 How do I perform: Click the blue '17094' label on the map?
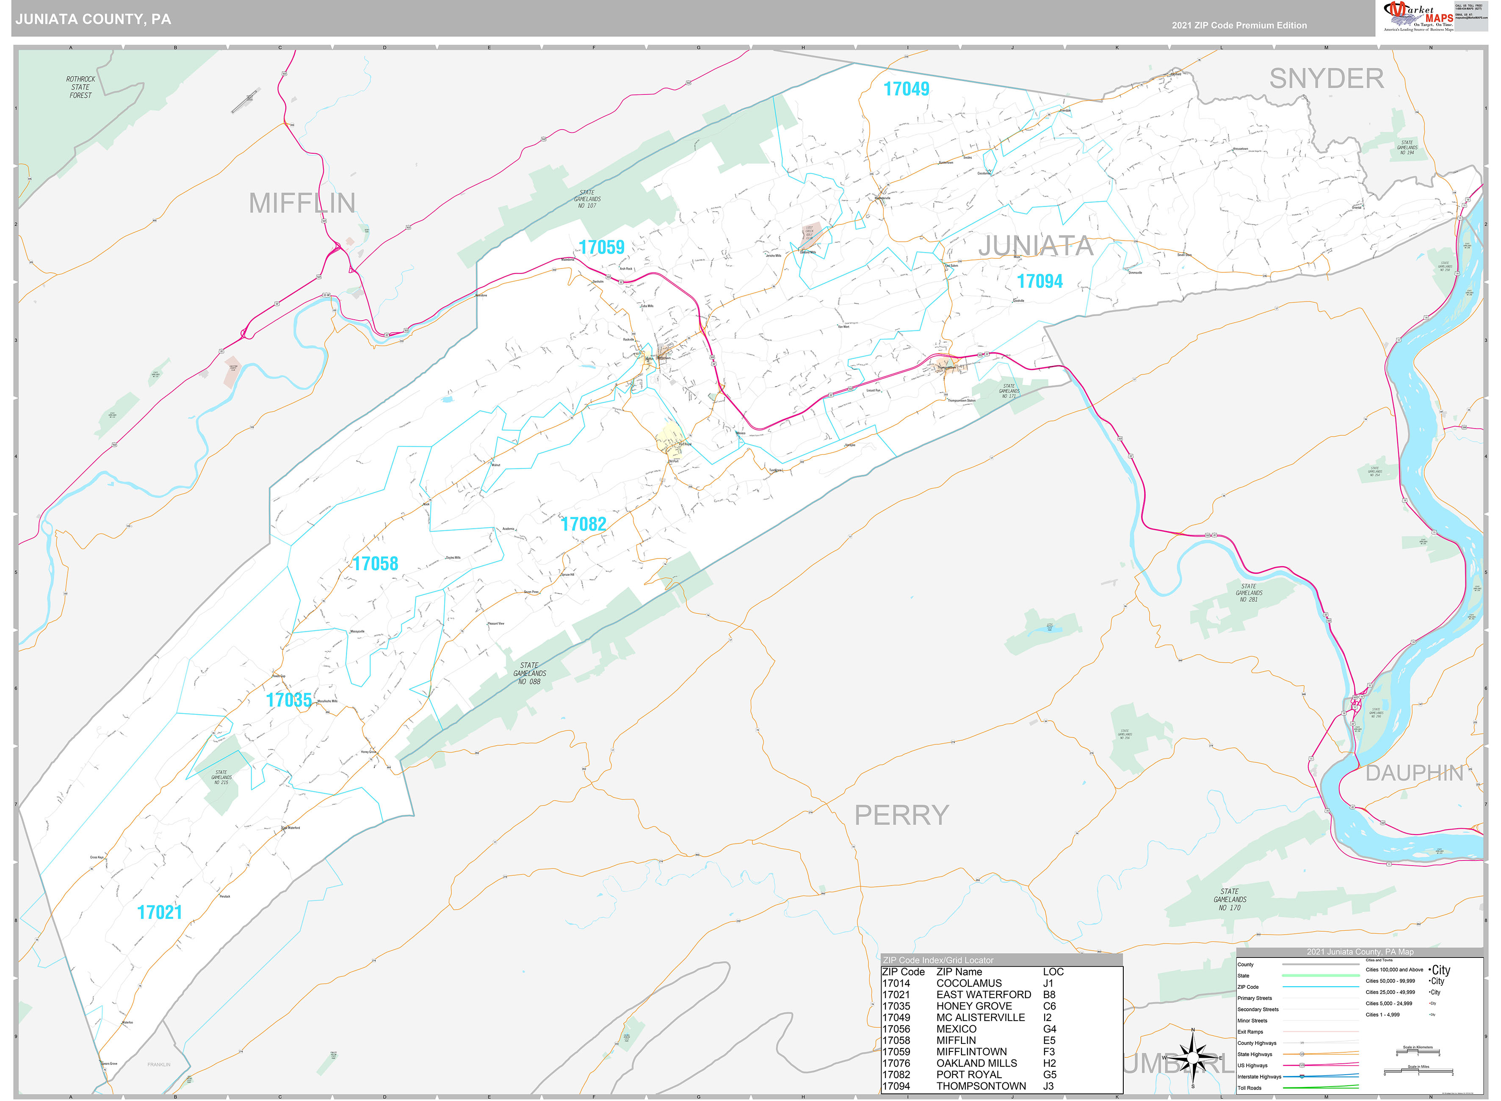(1039, 281)
